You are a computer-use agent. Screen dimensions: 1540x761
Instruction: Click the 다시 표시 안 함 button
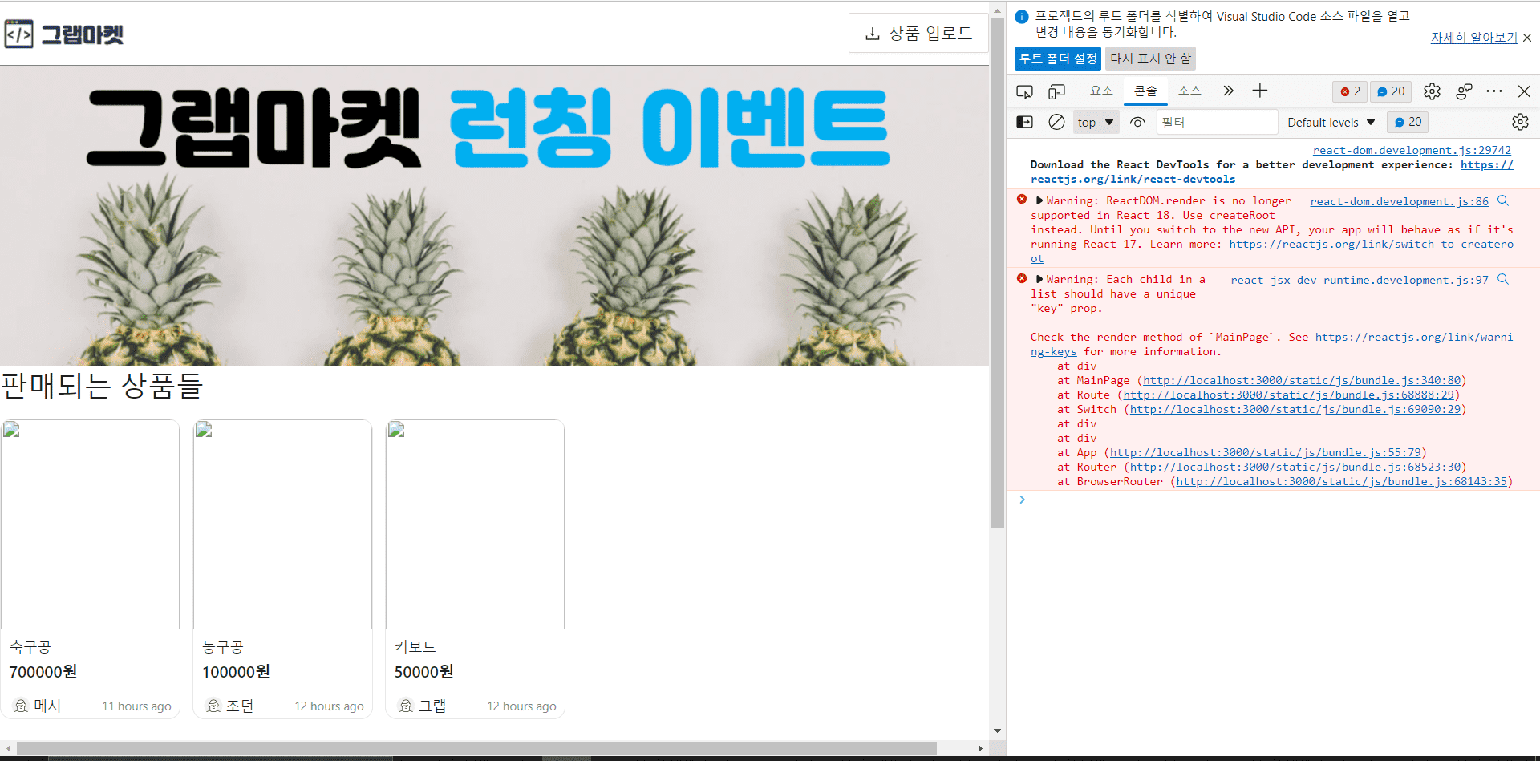tap(1150, 59)
